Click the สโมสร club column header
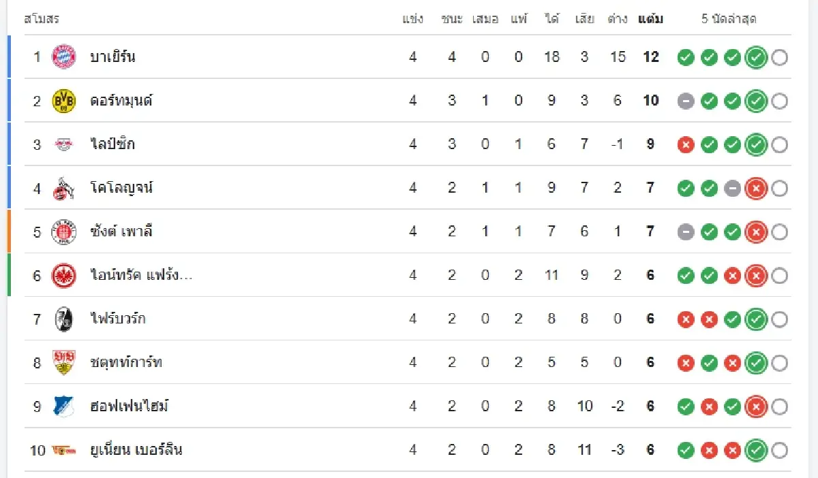Viewport: 818px width, 478px height. pos(42,19)
